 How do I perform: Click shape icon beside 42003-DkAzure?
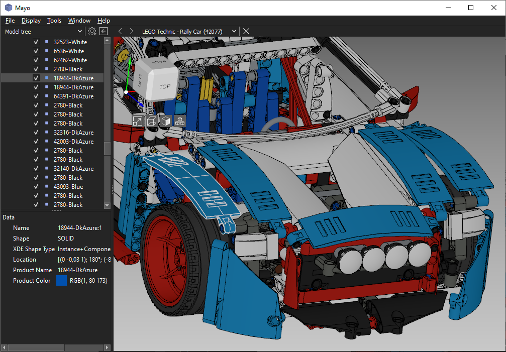coord(47,141)
